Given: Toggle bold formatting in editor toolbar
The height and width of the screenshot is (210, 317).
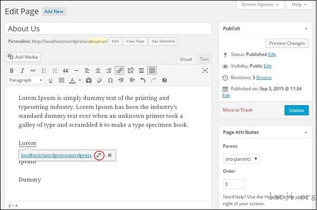Looking at the screenshot, I should pyautogui.click(x=12, y=71).
